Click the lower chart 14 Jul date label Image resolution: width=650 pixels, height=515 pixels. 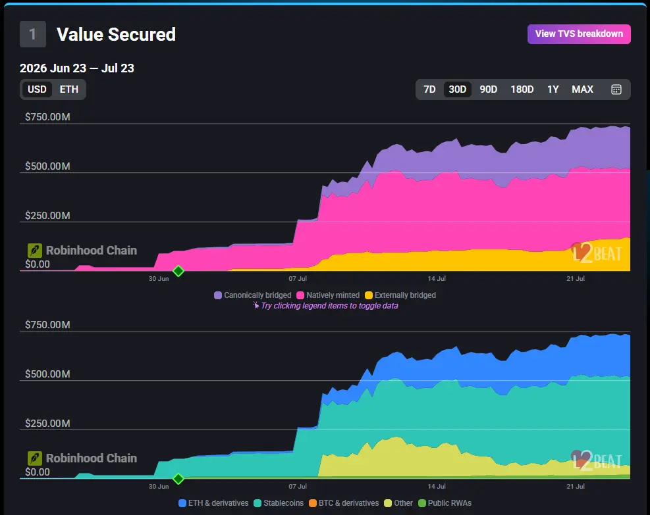point(437,487)
